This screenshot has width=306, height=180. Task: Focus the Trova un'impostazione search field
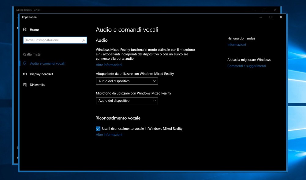pos(55,40)
